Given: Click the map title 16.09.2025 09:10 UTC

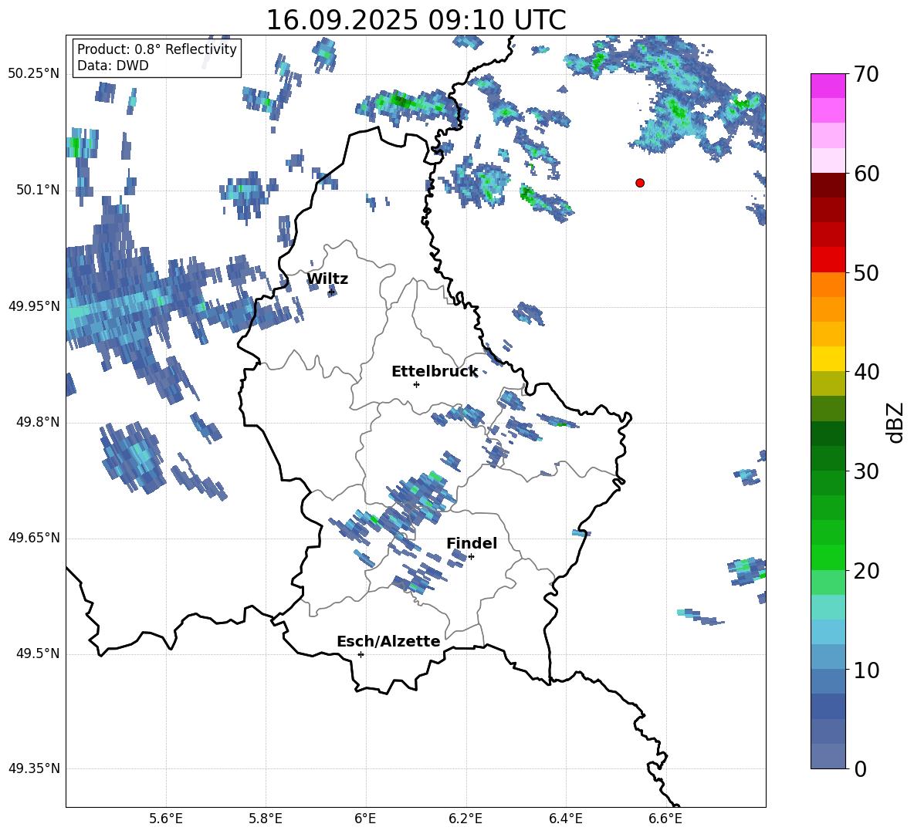Looking at the screenshot, I should point(416,20).
